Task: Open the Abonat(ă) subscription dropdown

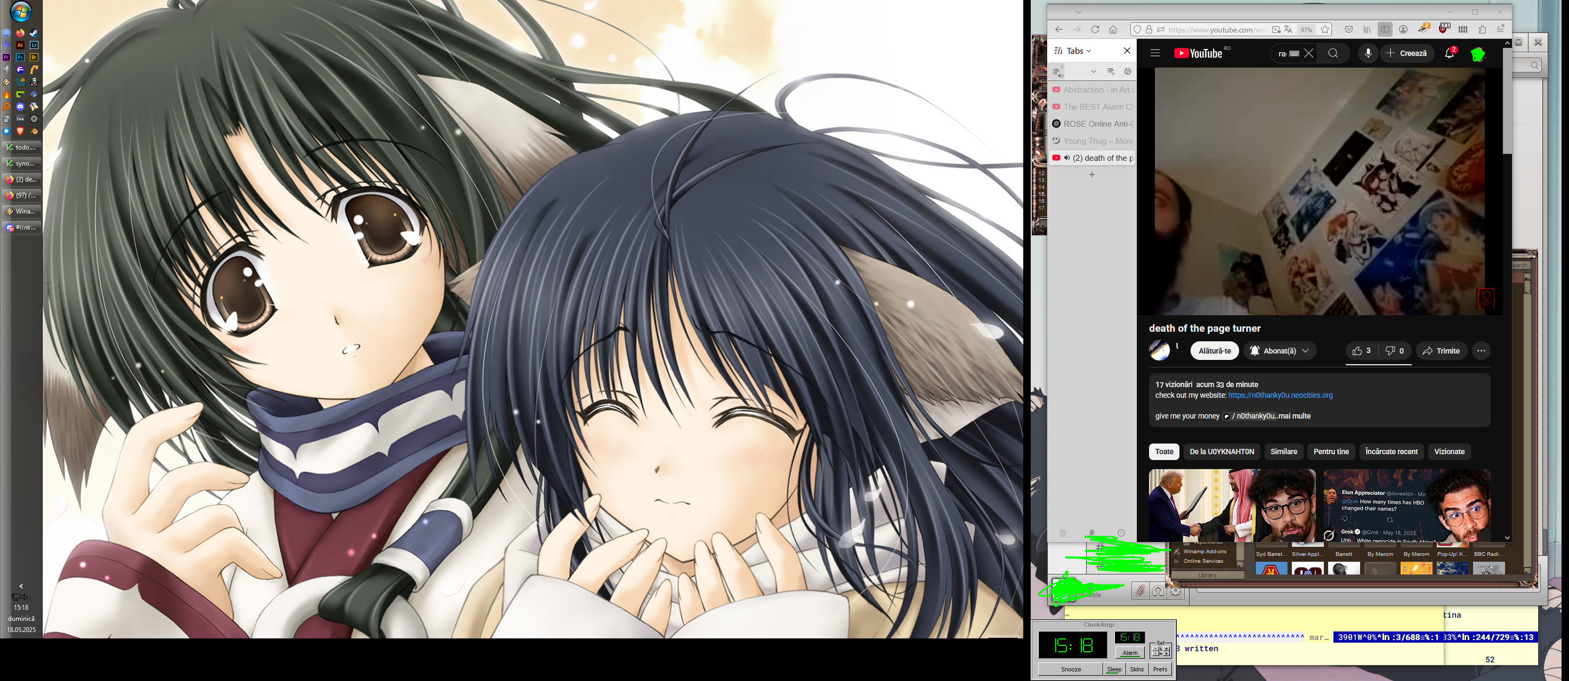Action: point(1280,351)
